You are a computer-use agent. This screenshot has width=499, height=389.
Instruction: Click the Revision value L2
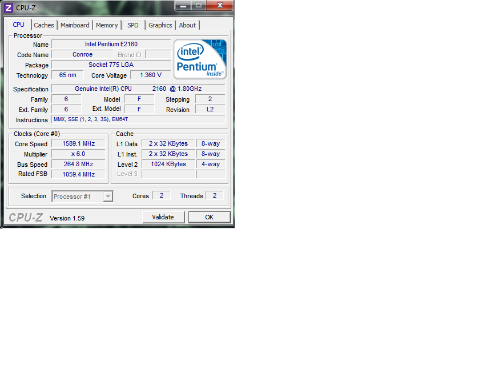tap(210, 110)
